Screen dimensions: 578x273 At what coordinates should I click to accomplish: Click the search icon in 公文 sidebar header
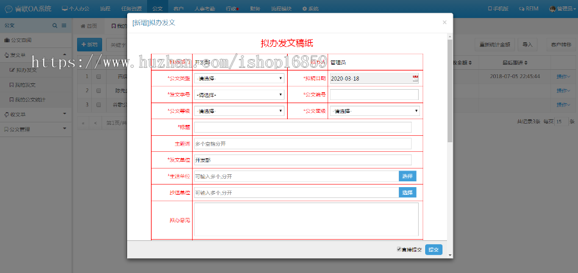55,26
